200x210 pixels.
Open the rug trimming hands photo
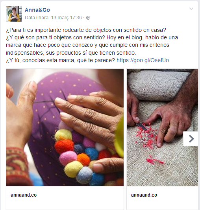162,127
